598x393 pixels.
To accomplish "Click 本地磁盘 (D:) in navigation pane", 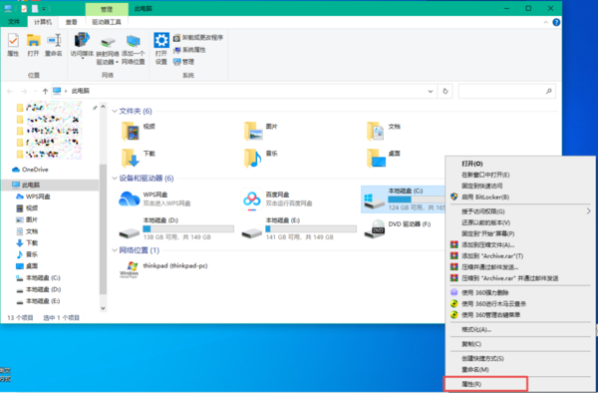I will [38, 289].
